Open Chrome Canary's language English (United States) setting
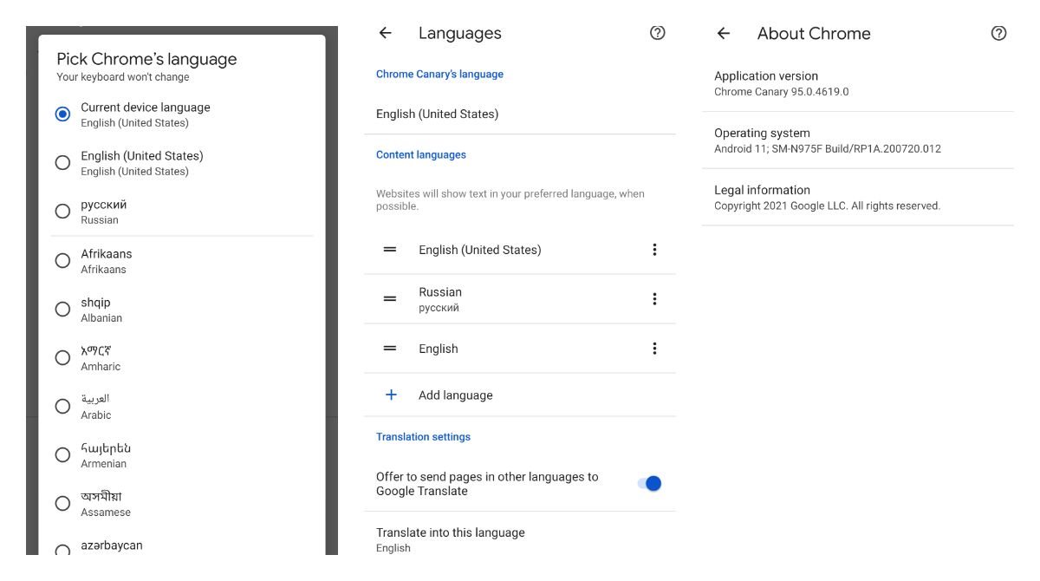1040x581 pixels. (x=520, y=114)
